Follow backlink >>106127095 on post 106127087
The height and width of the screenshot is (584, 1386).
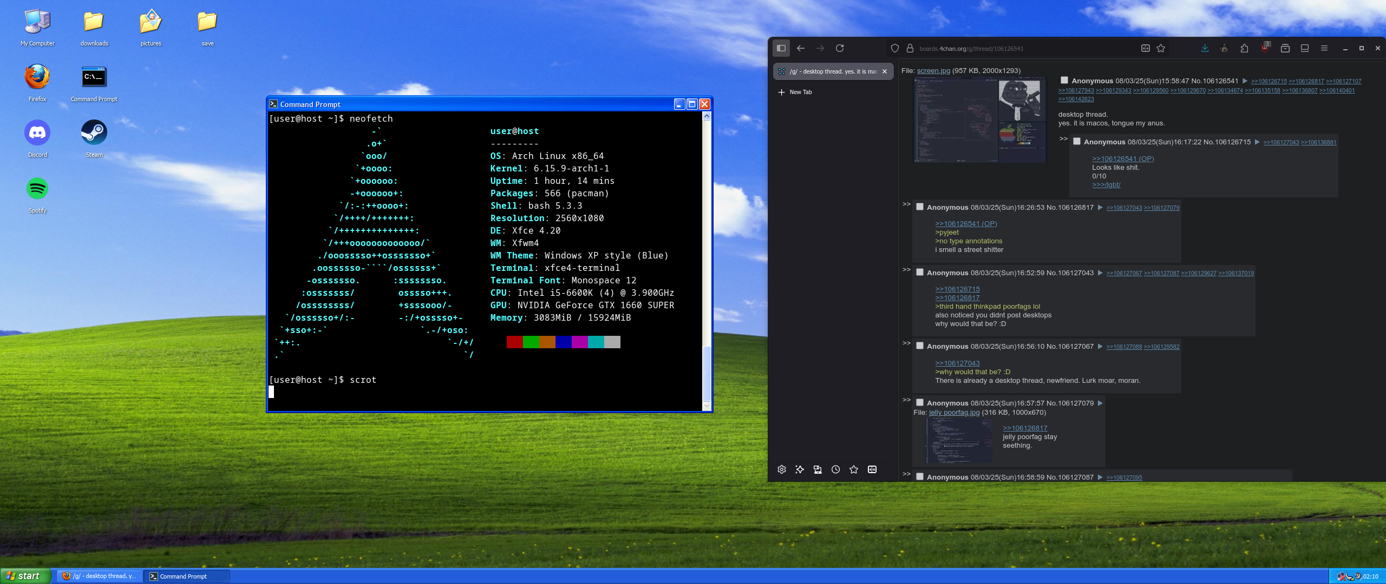pyautogui.click(x=1124, y=477)
